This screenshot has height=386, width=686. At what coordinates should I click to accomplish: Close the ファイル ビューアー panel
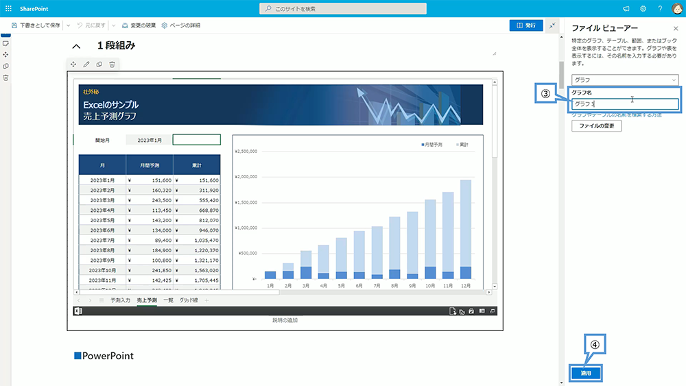tap(676, 28)
